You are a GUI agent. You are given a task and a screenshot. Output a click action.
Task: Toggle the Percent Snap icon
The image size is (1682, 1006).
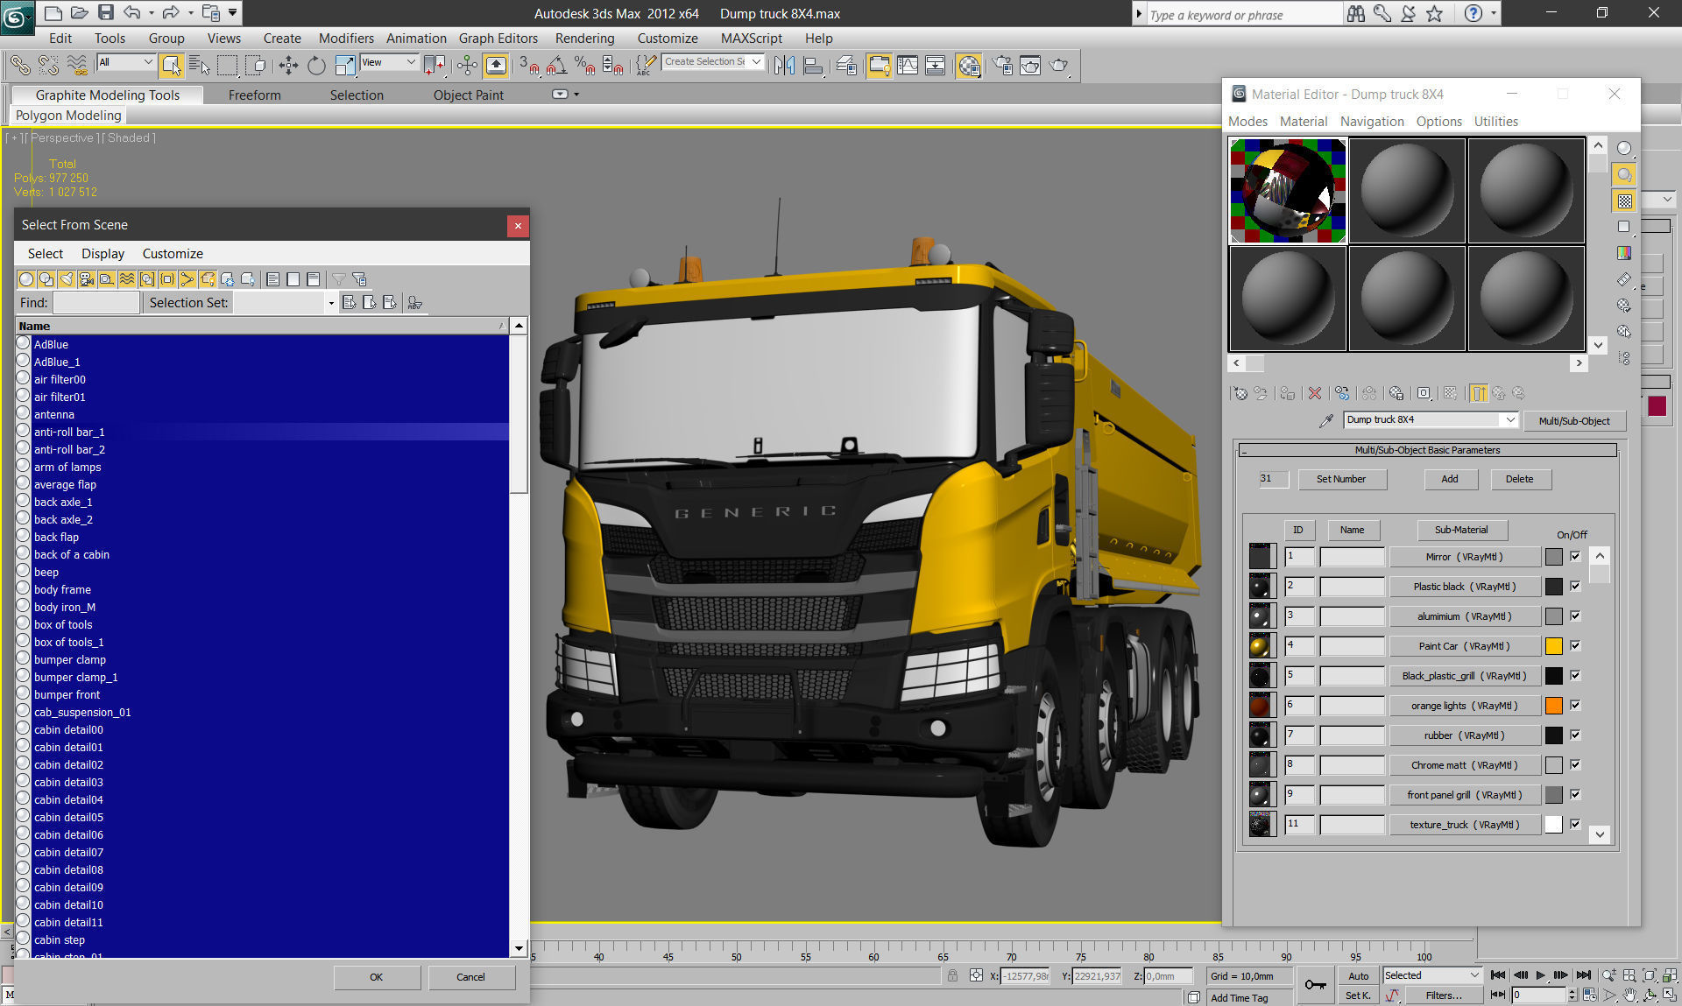point(584,65)
